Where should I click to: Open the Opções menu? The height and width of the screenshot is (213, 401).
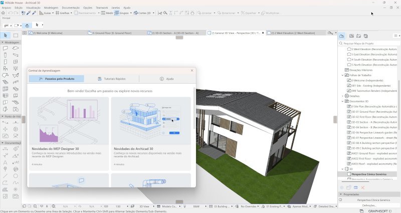(87, 8)
